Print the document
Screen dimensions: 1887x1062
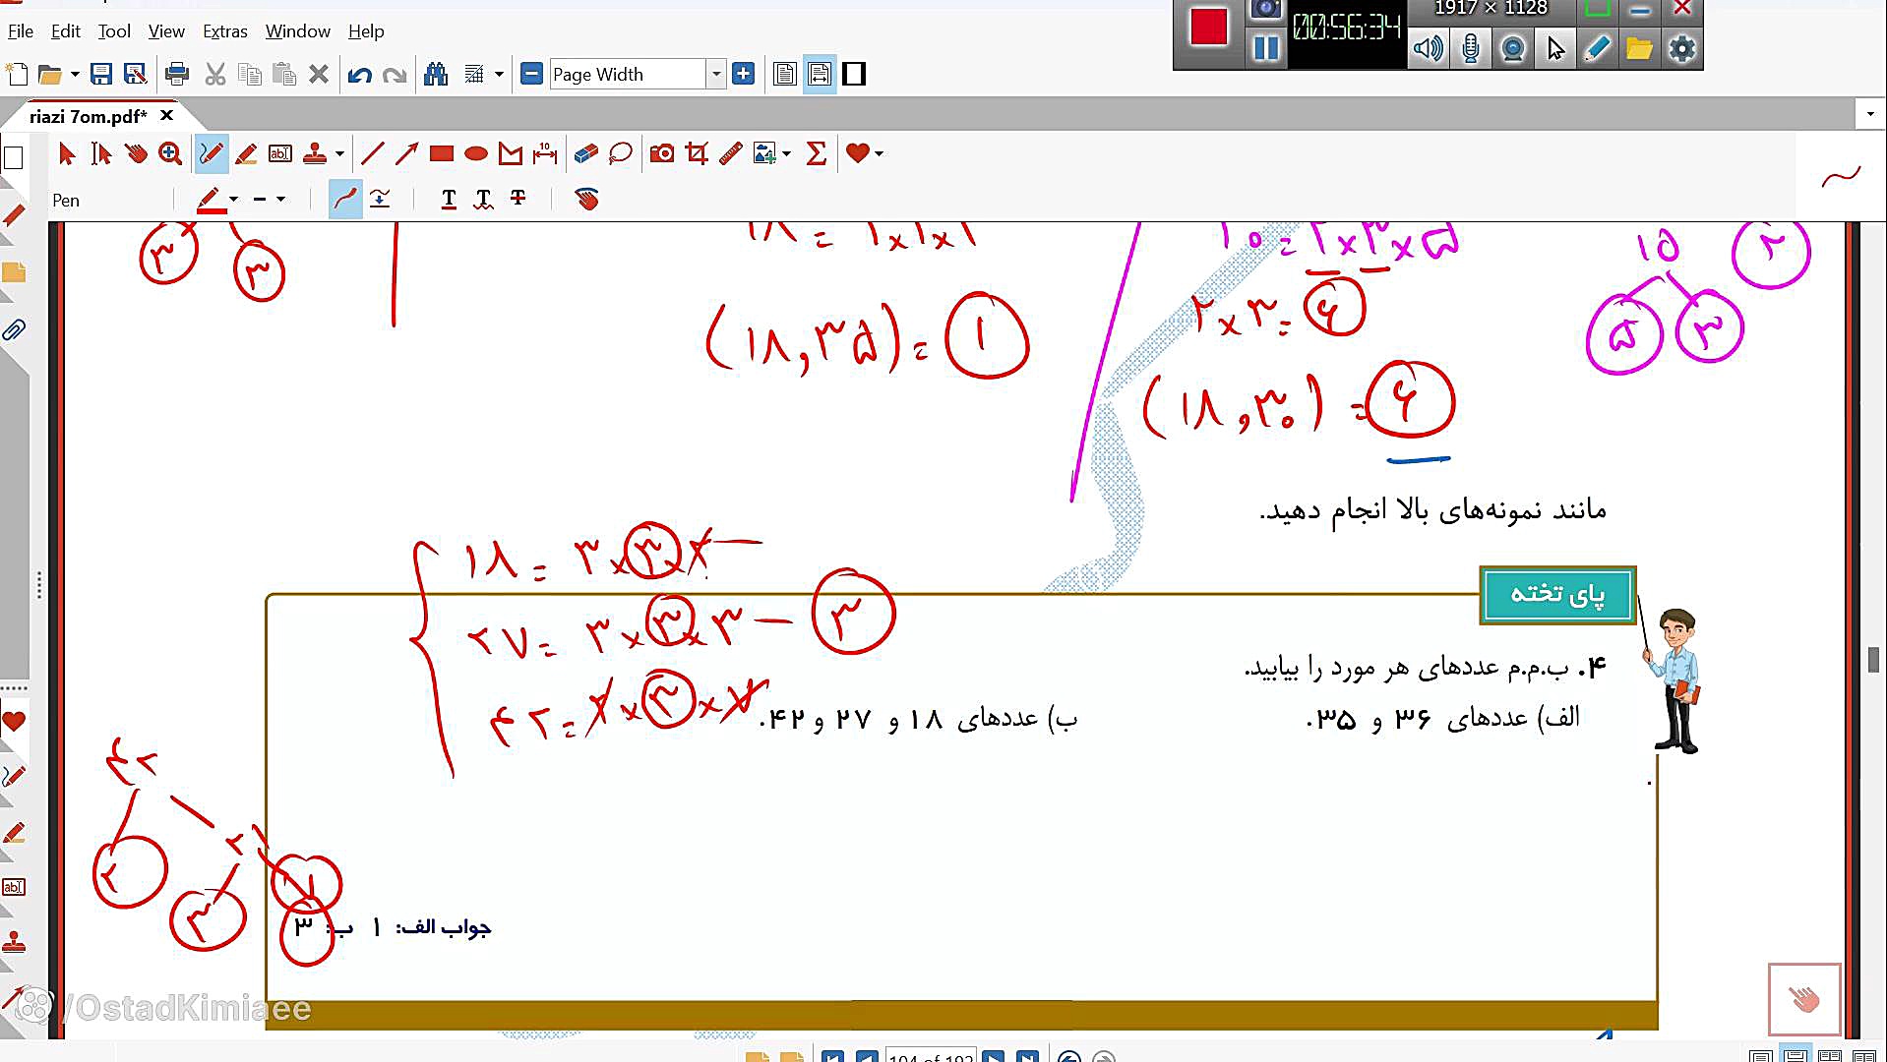click(177, 74)
